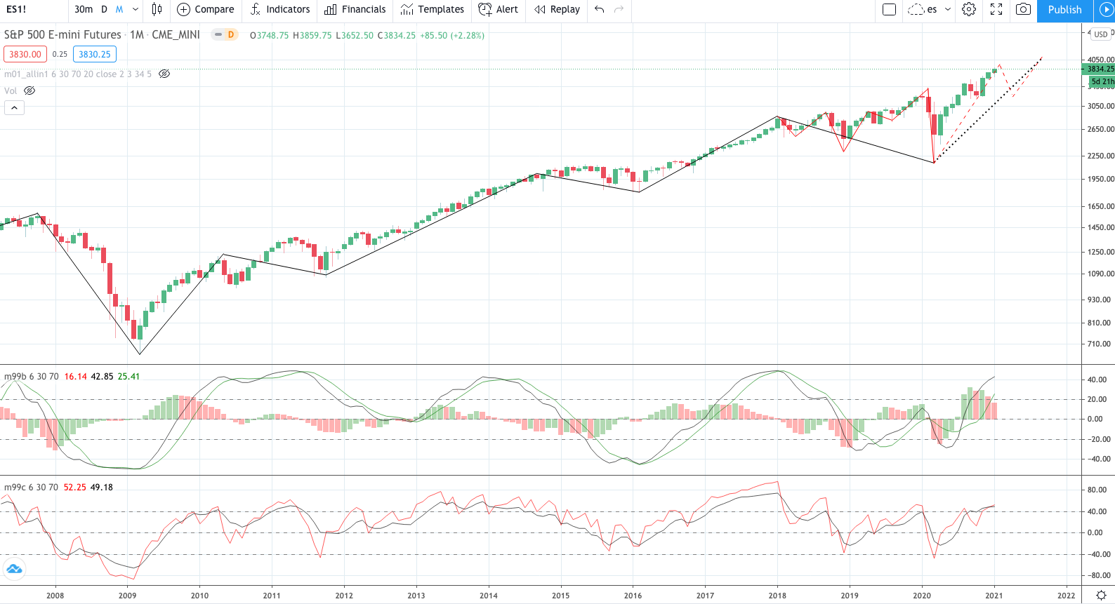Click the Alert clock icon
The height and width of the screenshot is (604, 1115).
click(484, 9)
